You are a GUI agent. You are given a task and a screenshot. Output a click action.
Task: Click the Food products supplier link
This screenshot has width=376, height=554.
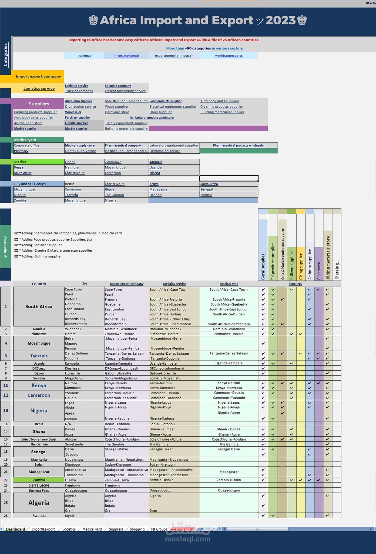[x=166, y=101]
